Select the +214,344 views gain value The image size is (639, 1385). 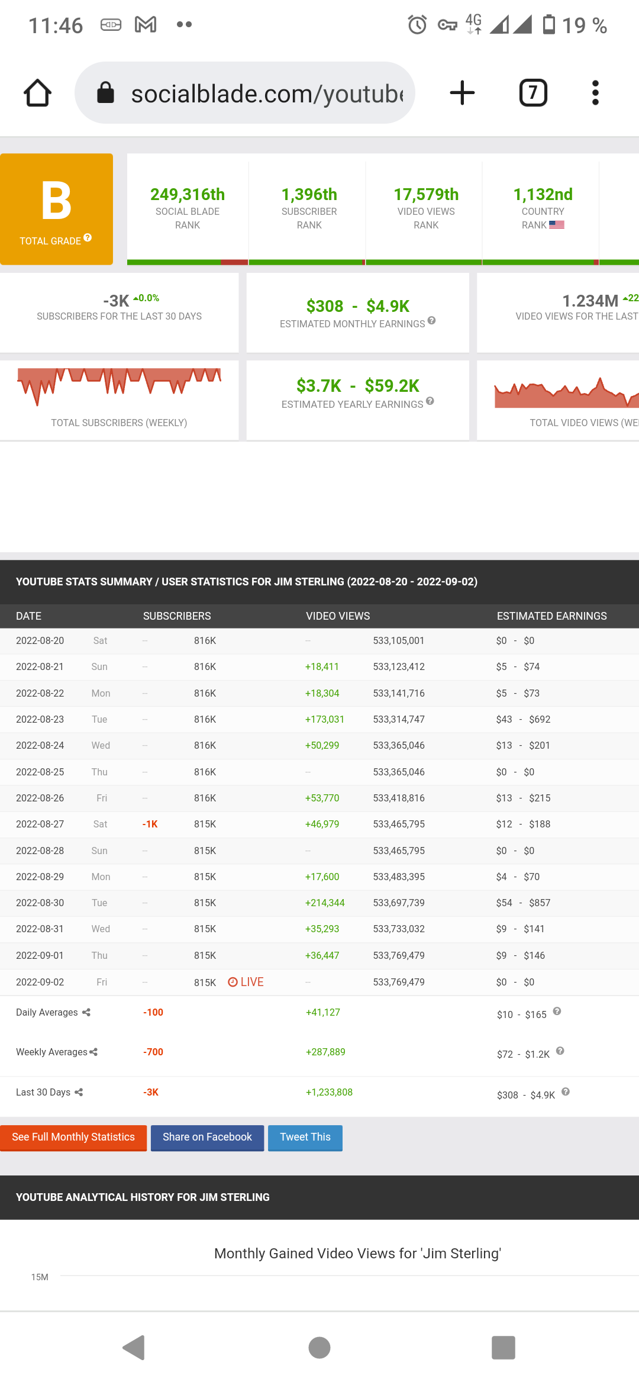[x=325, y=903]
